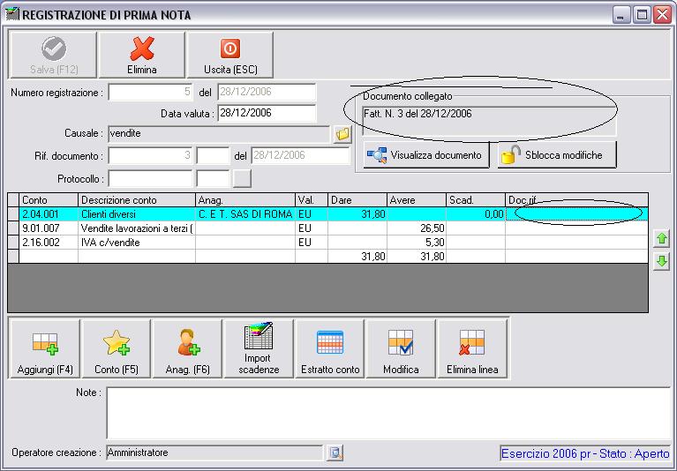Open linked invoice with Visualizza documento
The height and width of the screenshot is (471, 677).
(x=426, y=155)
